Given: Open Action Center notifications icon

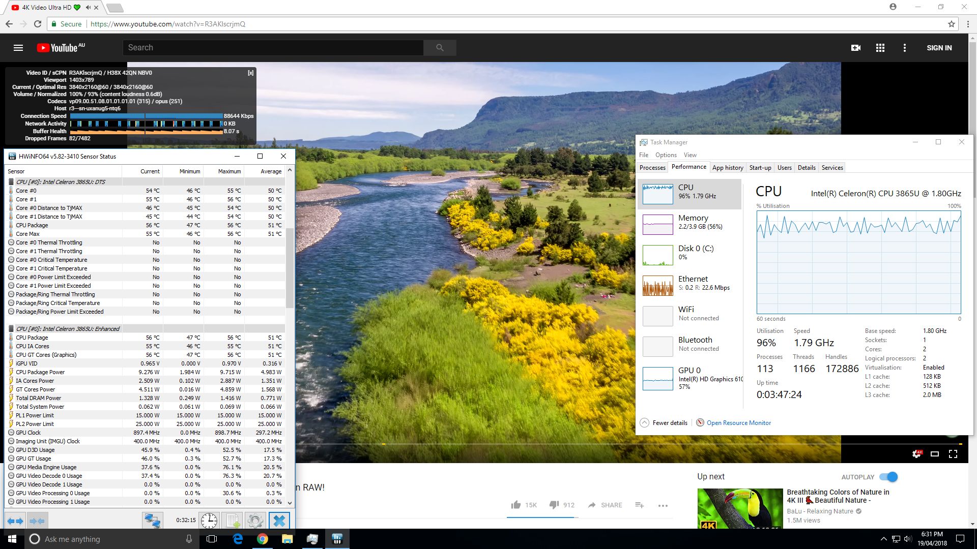Looking at the screenshot, I should point(960,539).
